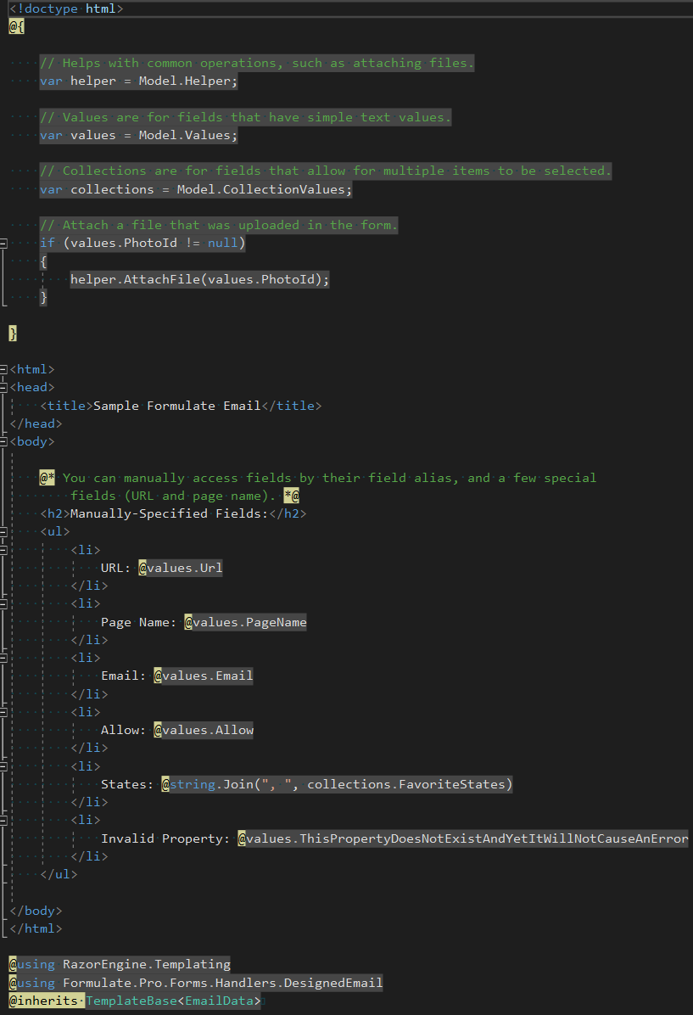Collapse the html element fold region
The width and height of the screenshot is (693, 1015).
(x=4, y=368)
